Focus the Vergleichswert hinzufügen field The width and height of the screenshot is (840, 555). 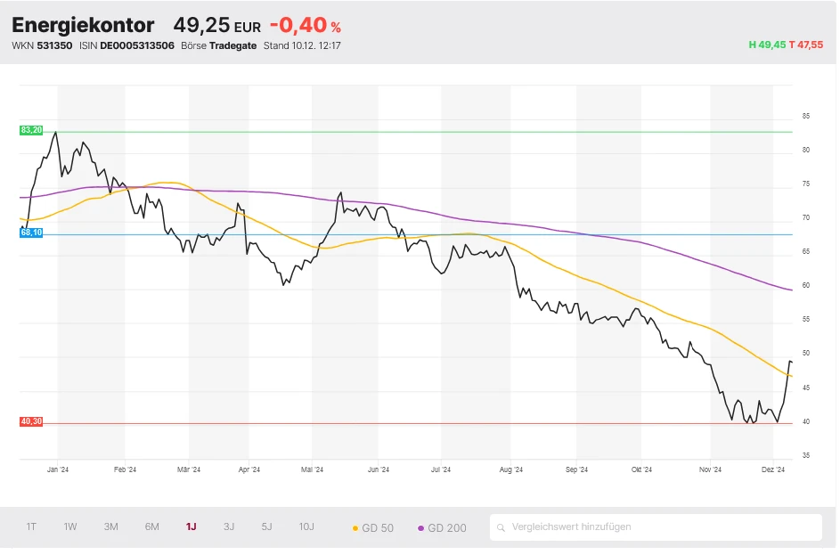point(659,527)
